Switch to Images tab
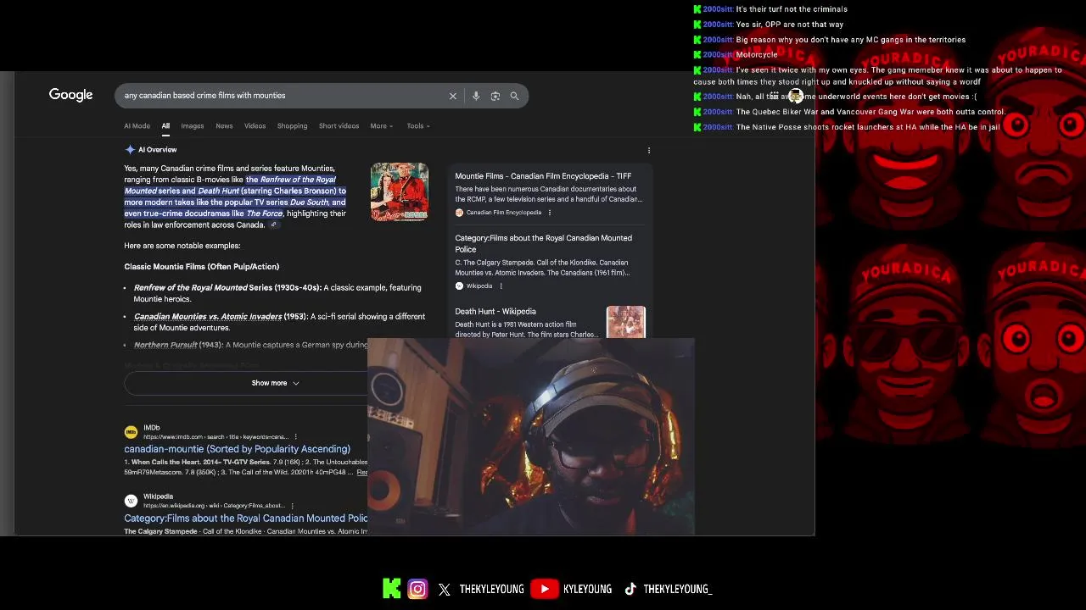 192,126
